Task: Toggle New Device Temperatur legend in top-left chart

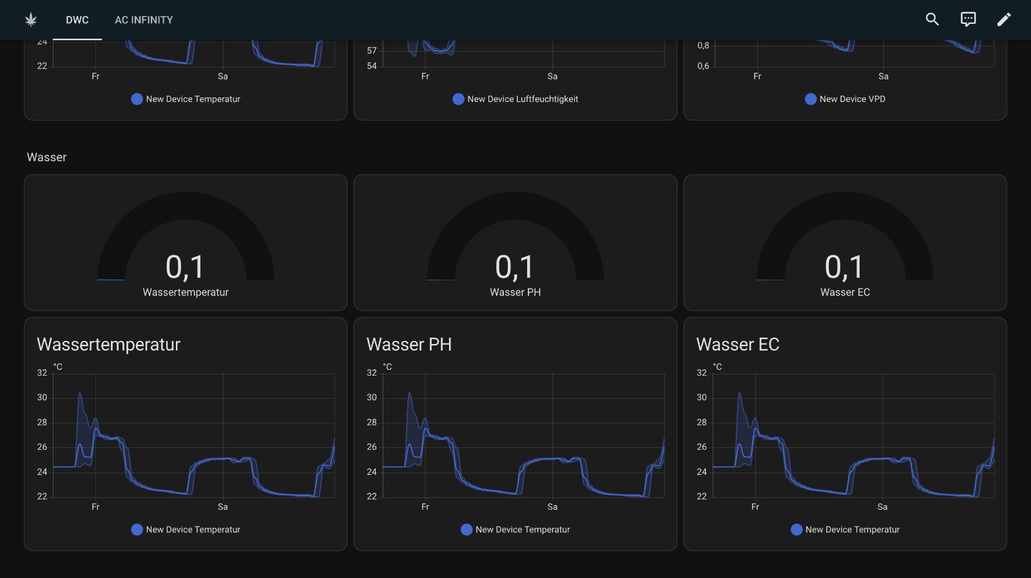Action: click(186, 99)
